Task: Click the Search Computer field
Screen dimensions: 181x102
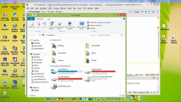Action: click(110, 35)
